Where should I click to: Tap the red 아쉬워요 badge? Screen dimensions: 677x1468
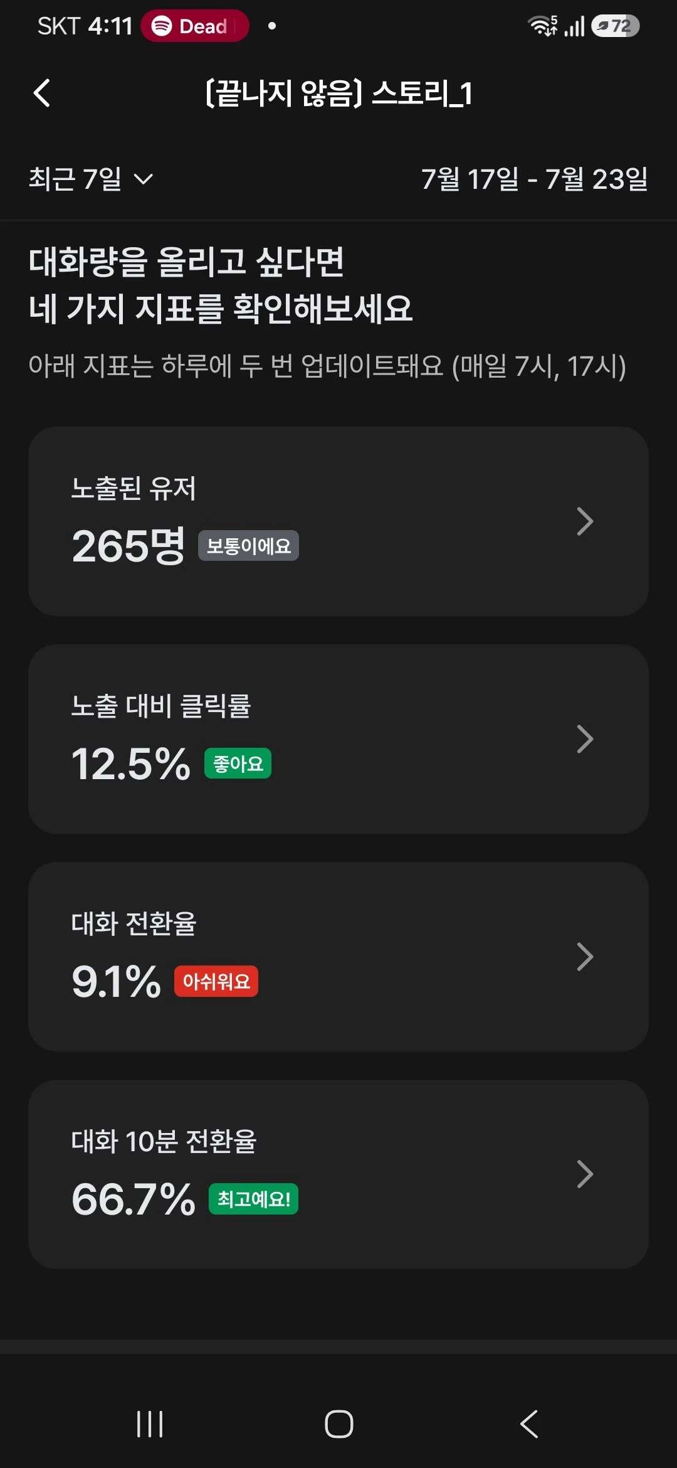pos(216,981)
